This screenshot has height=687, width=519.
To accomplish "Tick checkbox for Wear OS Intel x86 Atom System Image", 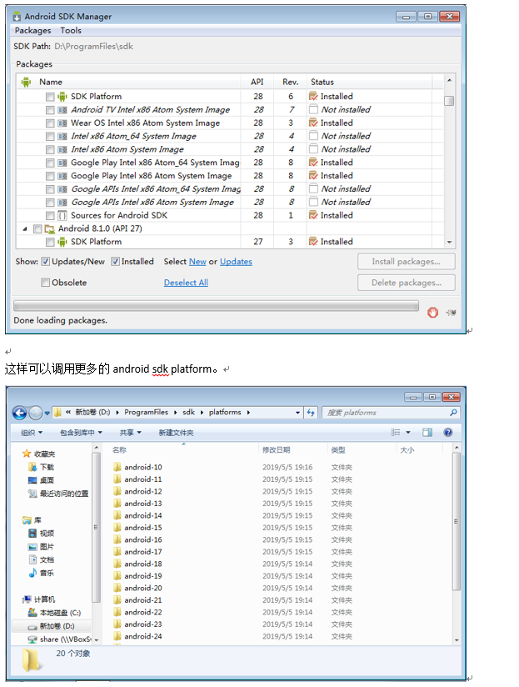I will coord(50,123).
